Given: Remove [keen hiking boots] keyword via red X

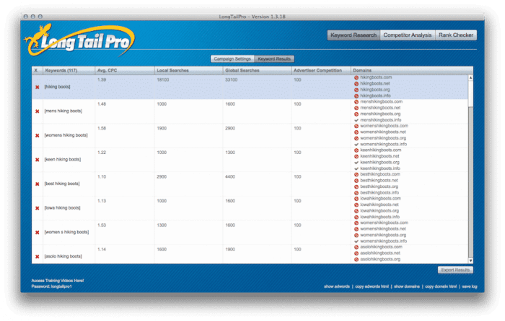Looking at the screenshot, I should 37,160.
